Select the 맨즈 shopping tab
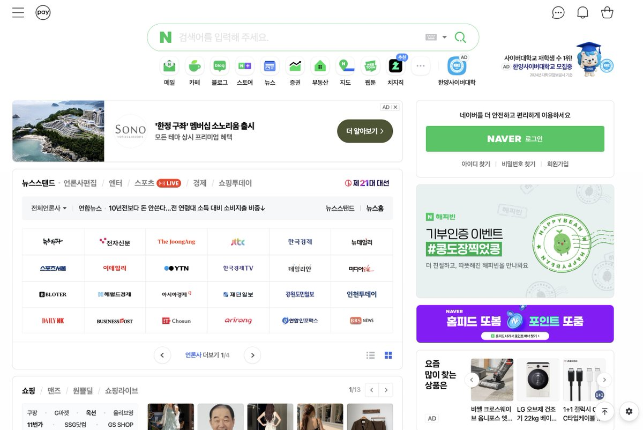Viewport: 643px width, 430px height. click(54, 390)
